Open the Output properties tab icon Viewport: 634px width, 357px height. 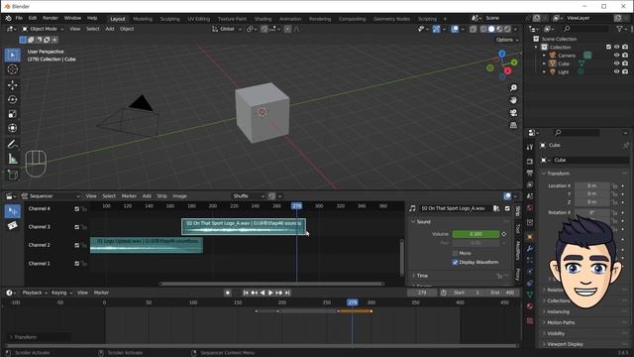[x=530, y=174]
